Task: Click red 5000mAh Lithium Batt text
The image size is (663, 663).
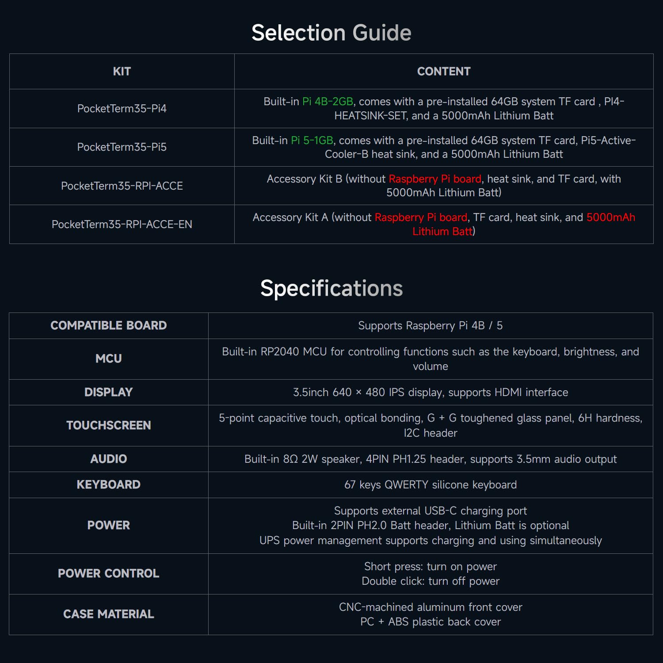Action: (524, 224)
